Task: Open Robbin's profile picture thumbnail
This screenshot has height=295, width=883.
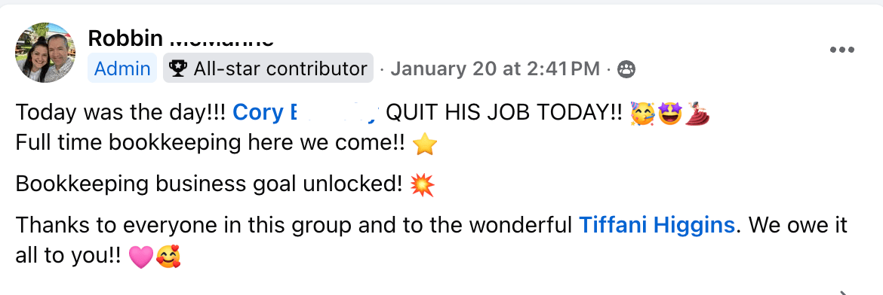Action: pyautogui.click(x=45, y=52)
